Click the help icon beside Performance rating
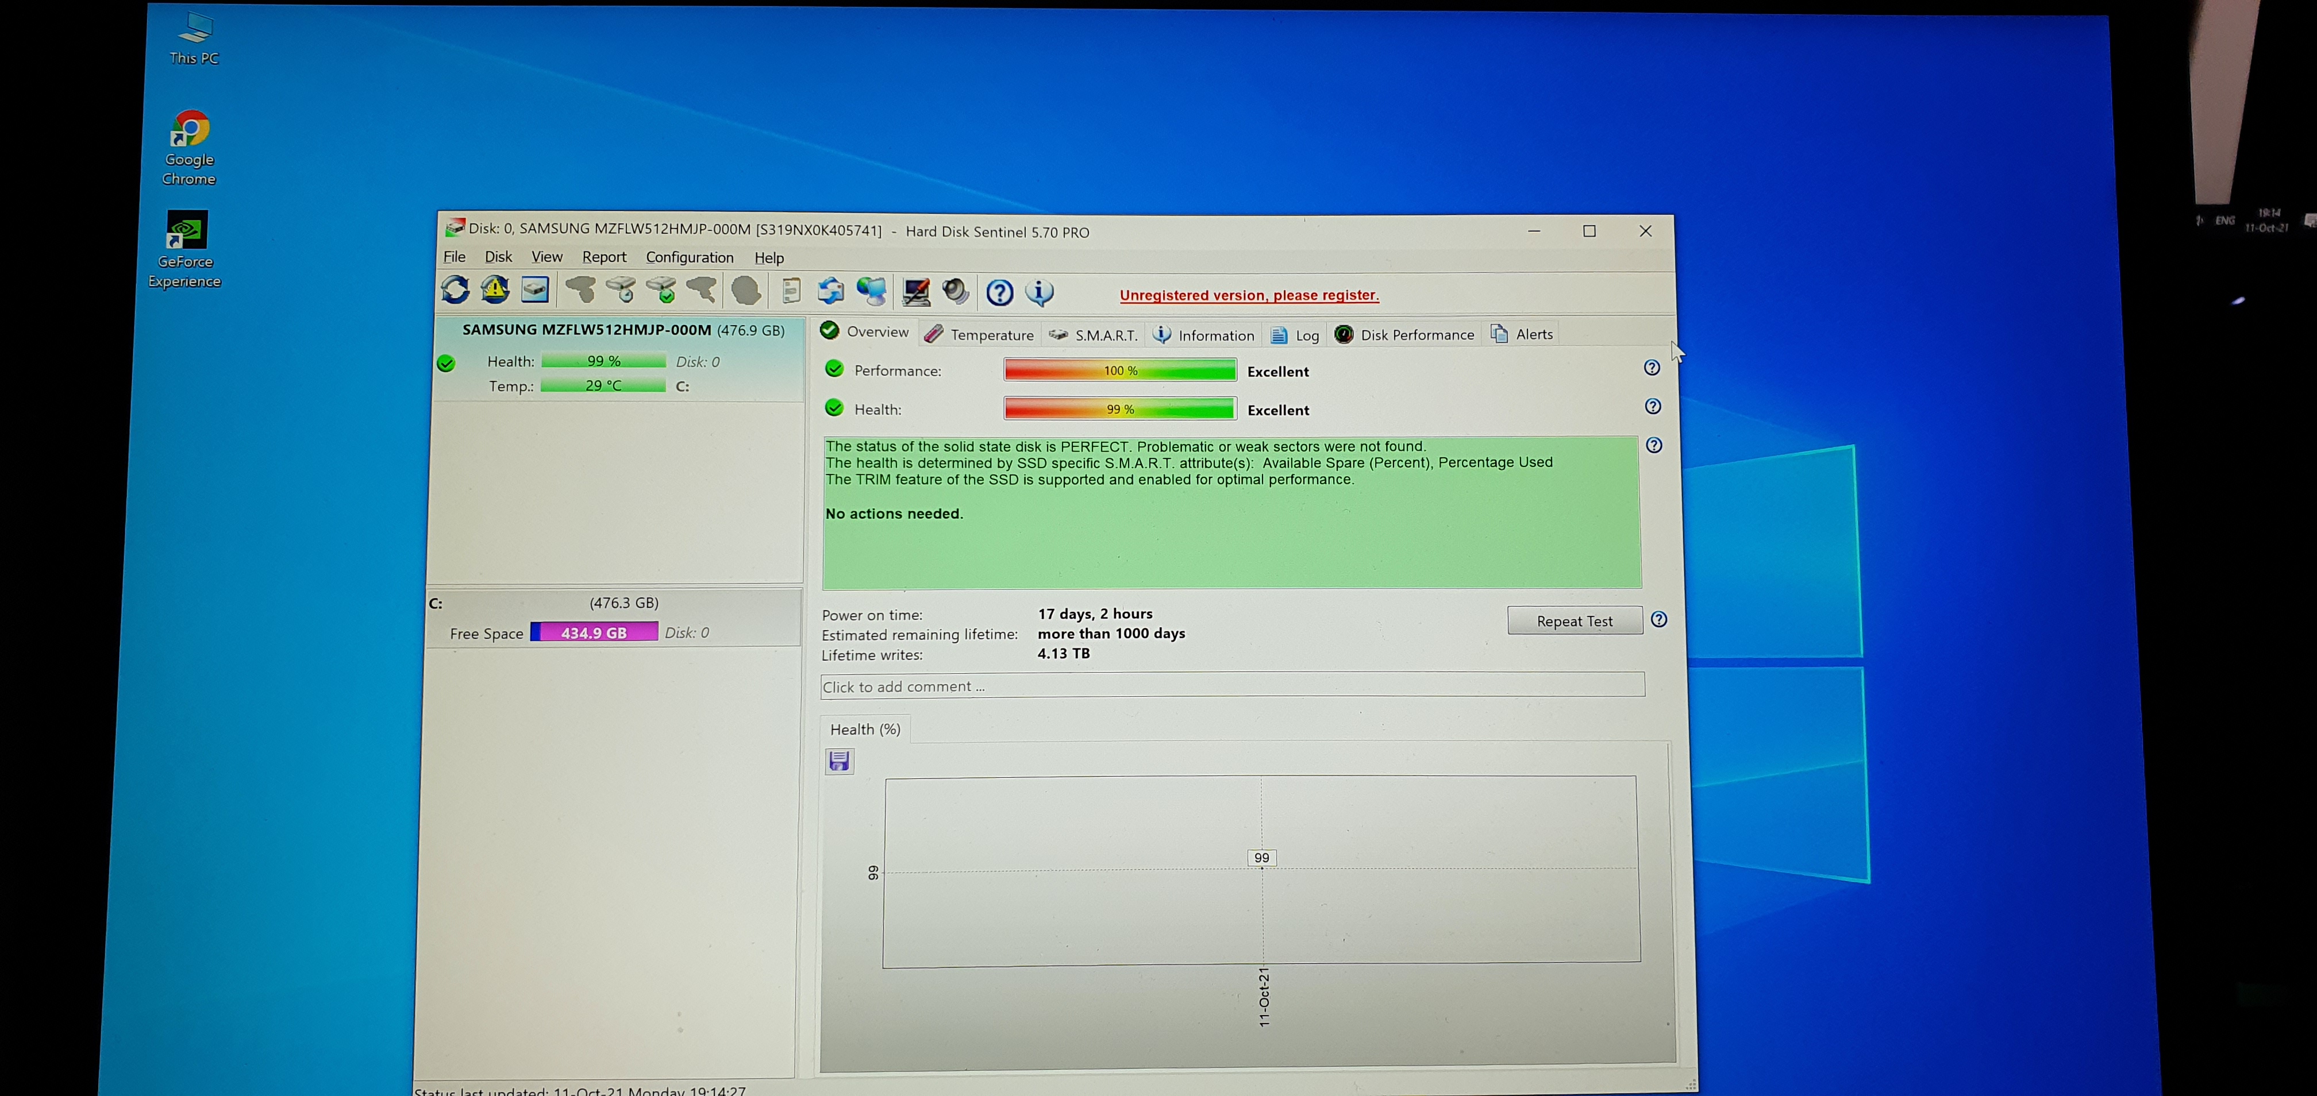This screenshot has height=1096, width=2317. pyautogui.click(x=1652, y=368)
